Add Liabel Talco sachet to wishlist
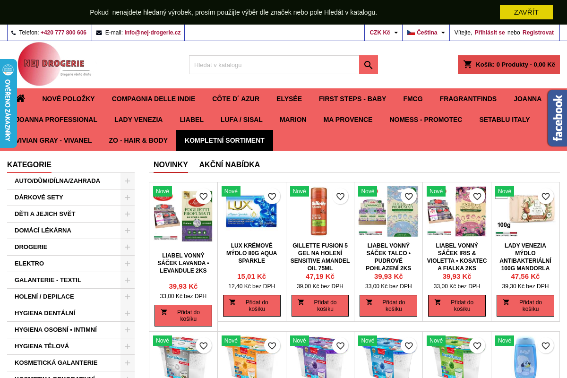567x378 pixels. (x=409, y=197)
